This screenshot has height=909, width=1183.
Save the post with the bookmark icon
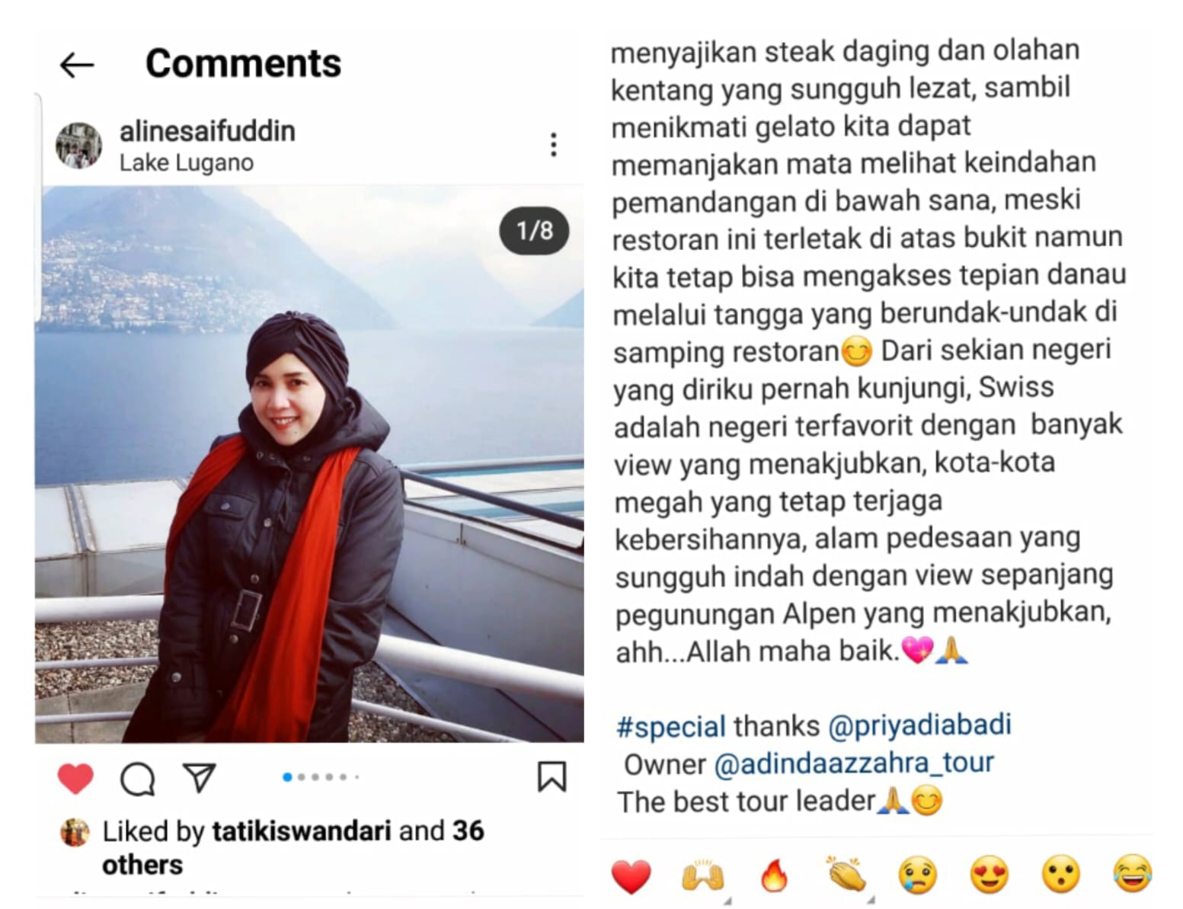552,777
